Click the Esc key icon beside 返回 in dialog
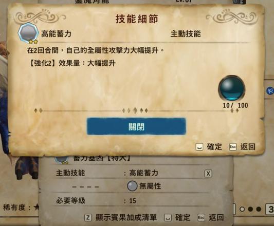Image resolution: width=274 pixels, height=226 pixels. click(x=233, y=147)
